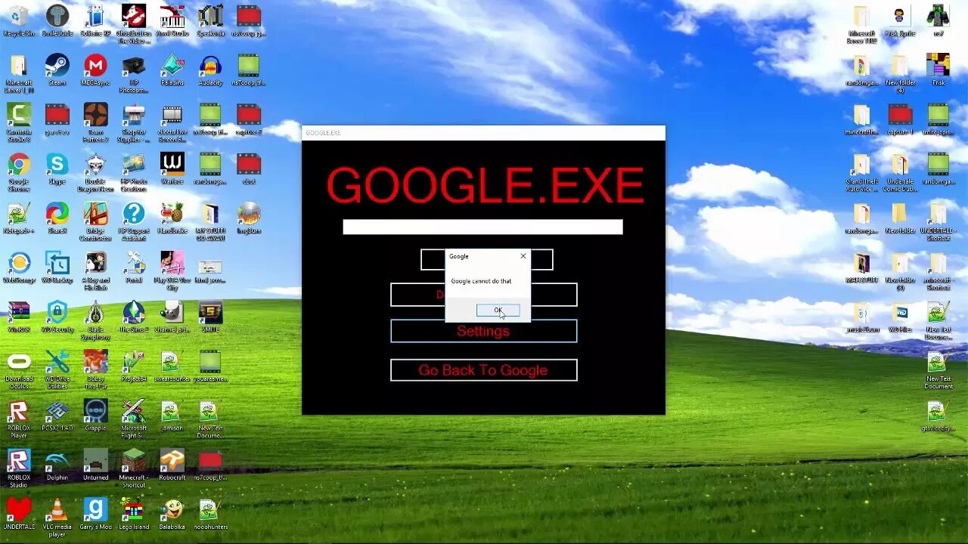Select the Paladins desktop icon
Viewport: 968px width, 544px height.
[172, 70]
